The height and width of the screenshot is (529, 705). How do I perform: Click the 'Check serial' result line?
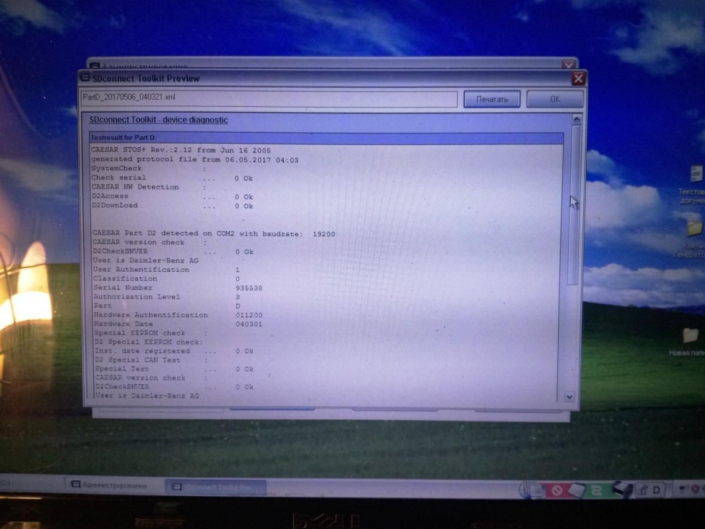tap(172, 178)
